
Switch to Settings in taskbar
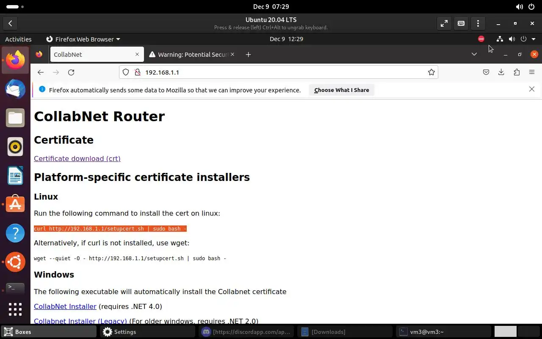pyautogui.click(x=148, y=332)
